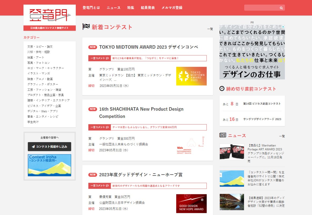Click deadline text of 16th SHACHIHATA competition

coord(114,150)
